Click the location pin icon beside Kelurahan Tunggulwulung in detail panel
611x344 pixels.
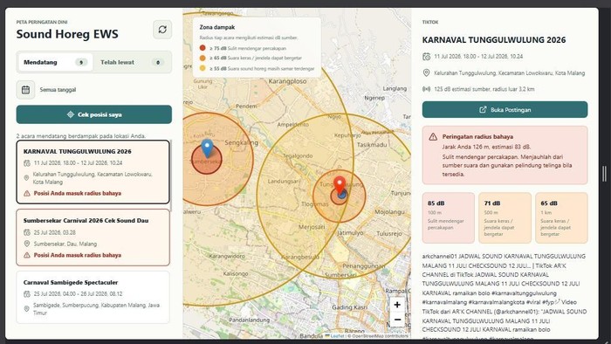click(426, 72)
